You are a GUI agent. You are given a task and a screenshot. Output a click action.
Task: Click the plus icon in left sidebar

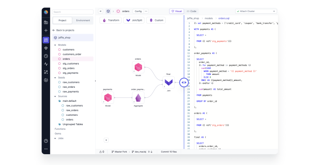pyautogui.click(x=46, y=30)
